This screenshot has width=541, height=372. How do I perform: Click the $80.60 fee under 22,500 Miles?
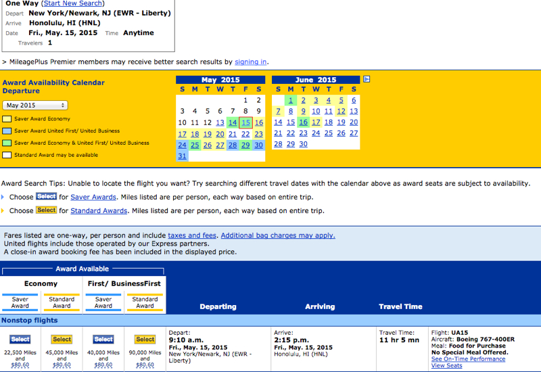pos(20,365)
